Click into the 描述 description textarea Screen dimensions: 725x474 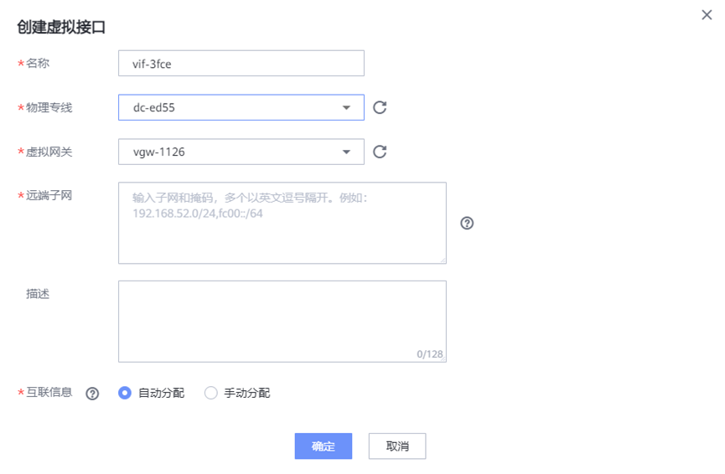click(x=282, y=321)
